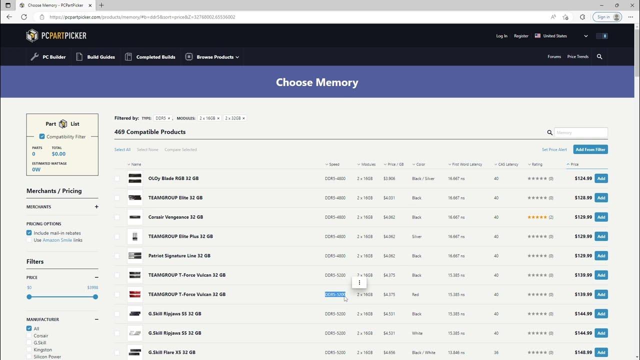Open the Browse Products dropdown menu
This screenshot has height=360, width=640.
click(212, 57)
